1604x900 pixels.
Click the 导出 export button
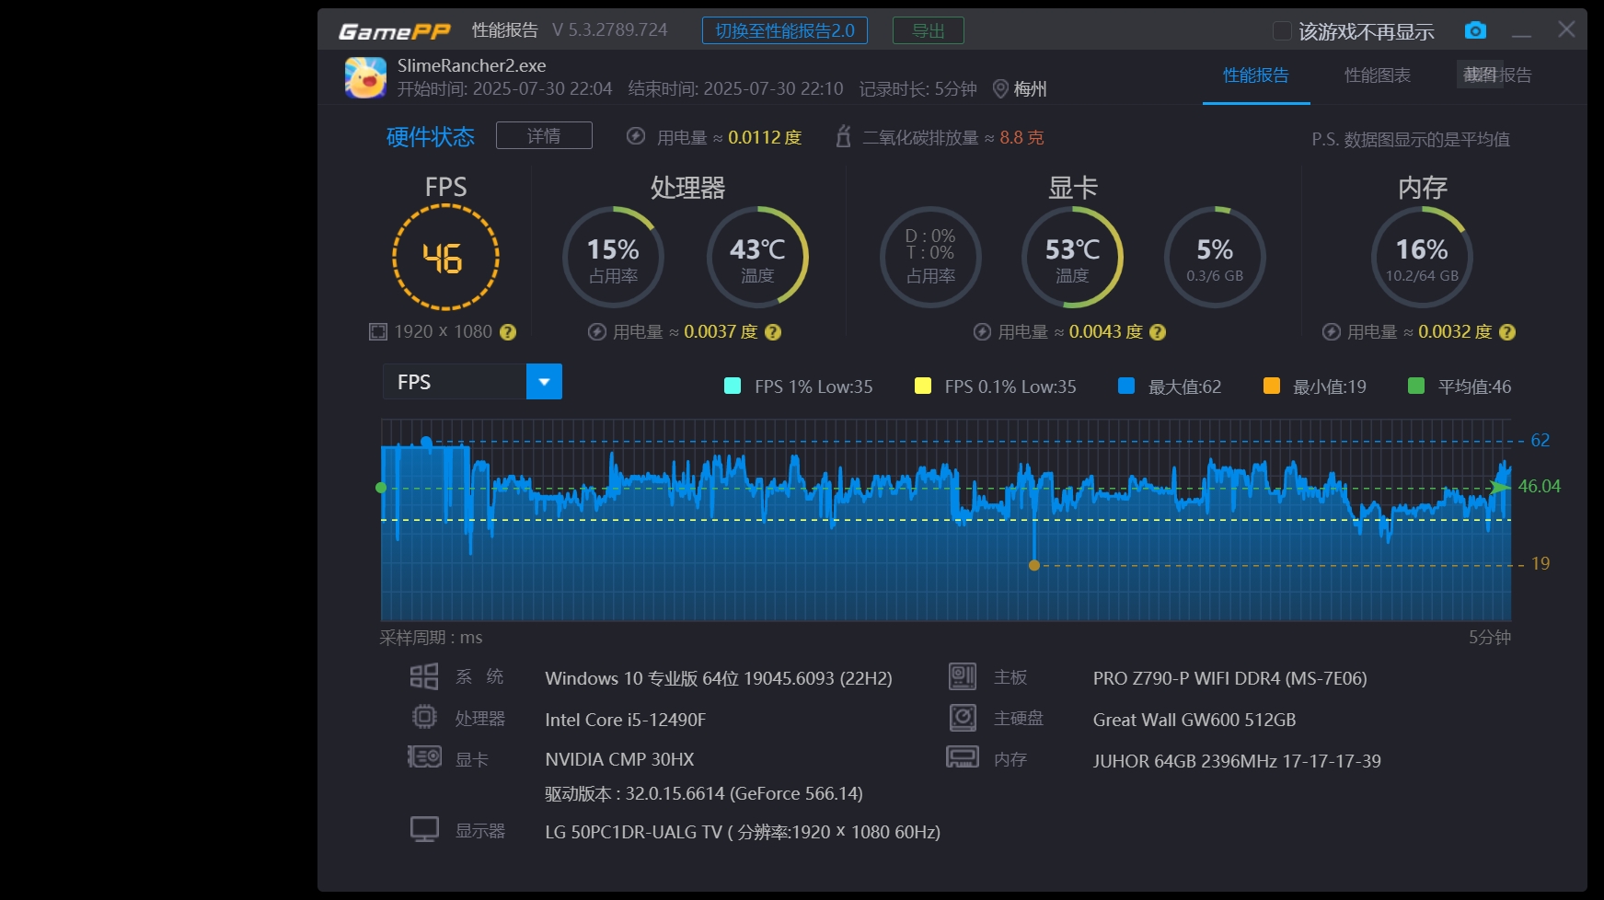(x=929, y=30)
